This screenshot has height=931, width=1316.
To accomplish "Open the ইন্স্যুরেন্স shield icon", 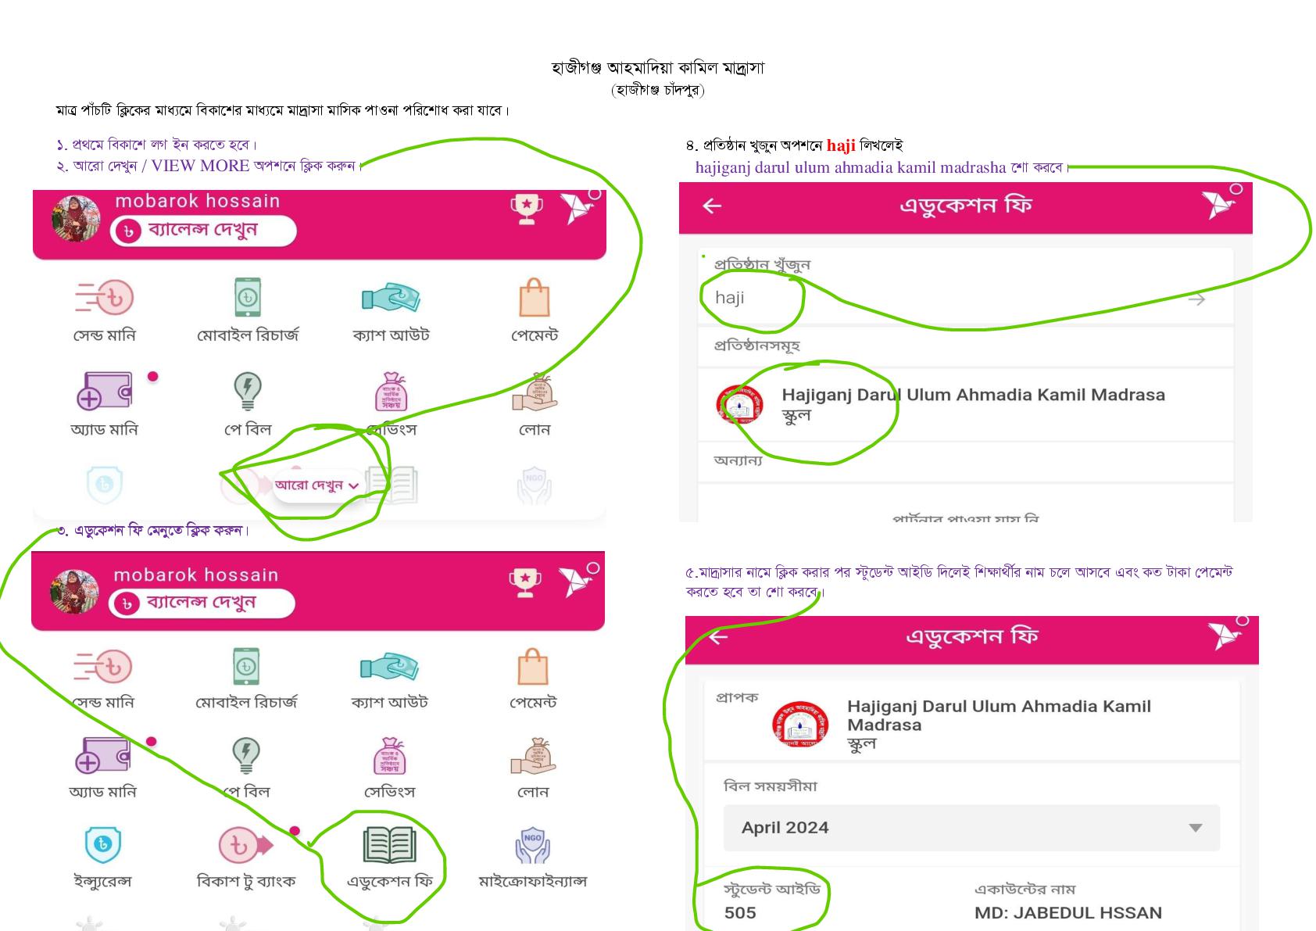I will 102,844.
